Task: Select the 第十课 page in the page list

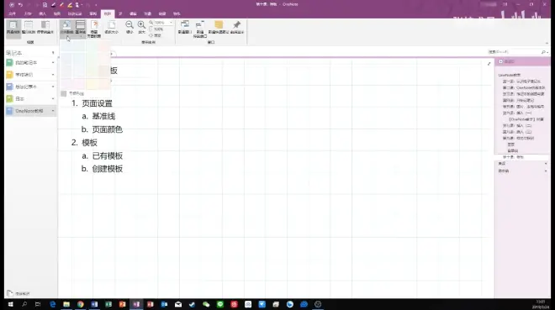Action: [x=521, y=157]
